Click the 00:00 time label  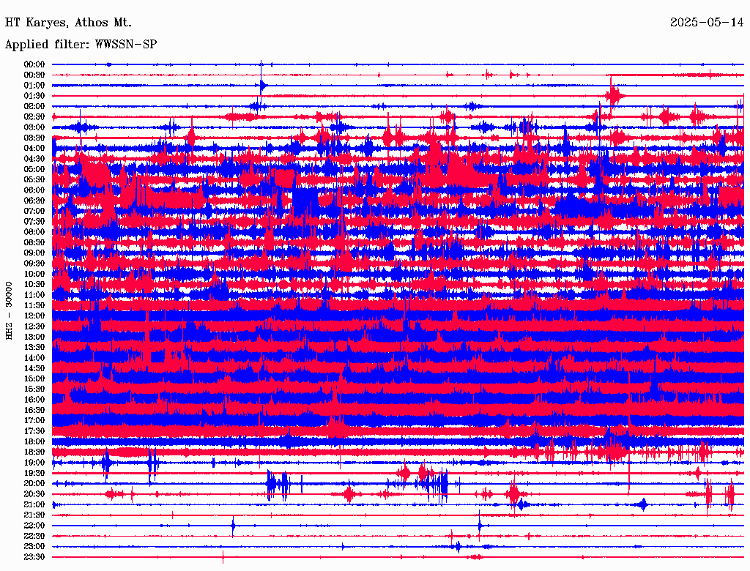tap(34, 64)
